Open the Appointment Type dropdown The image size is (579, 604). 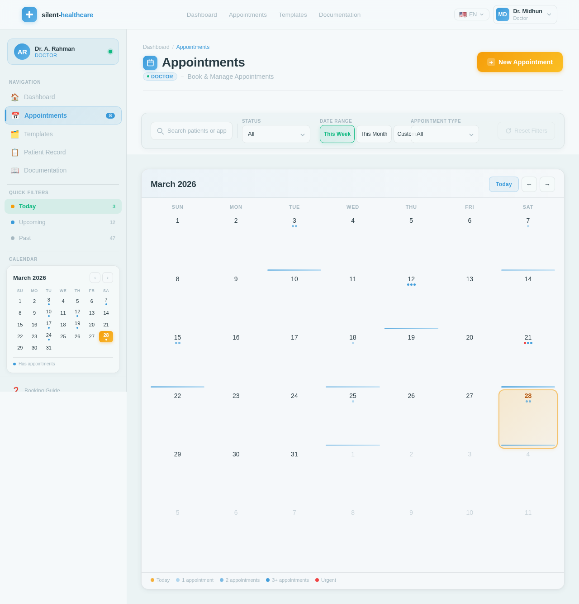(x=444, y=134)
